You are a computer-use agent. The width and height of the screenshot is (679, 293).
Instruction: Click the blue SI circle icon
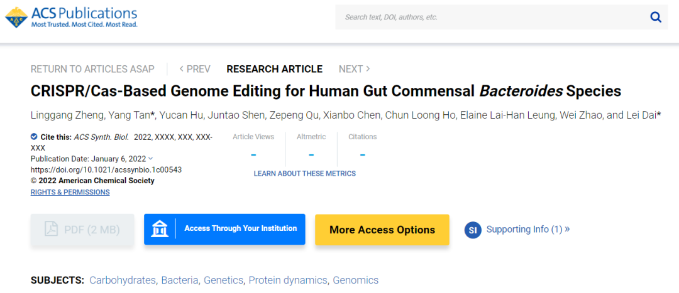click(x=473, y=230)
